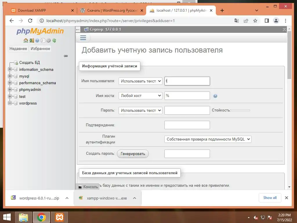
Task: Open xampp-windows exe download options chevron
Action: (135, 198)
